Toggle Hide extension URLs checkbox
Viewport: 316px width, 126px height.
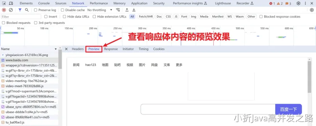(x=94, y=17)
